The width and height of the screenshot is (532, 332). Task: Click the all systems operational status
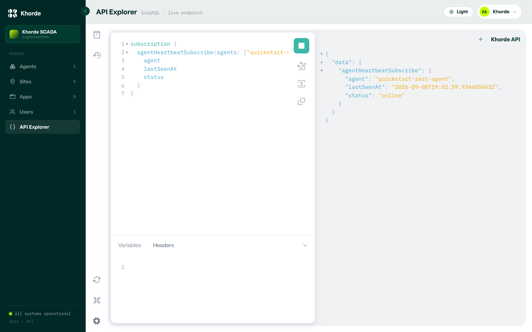(x=40, y=314)
